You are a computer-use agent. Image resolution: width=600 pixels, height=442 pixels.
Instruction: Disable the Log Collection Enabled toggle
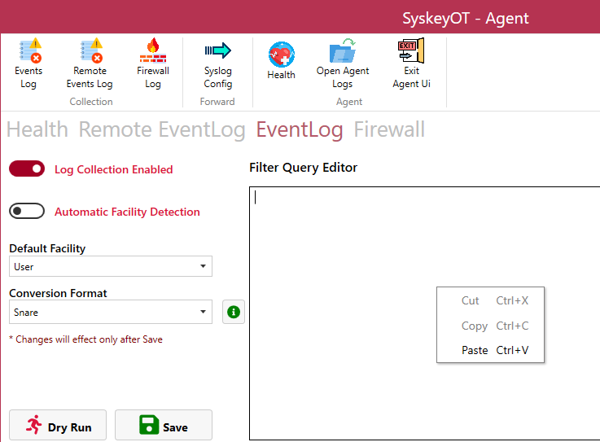[x=27, y=169]
